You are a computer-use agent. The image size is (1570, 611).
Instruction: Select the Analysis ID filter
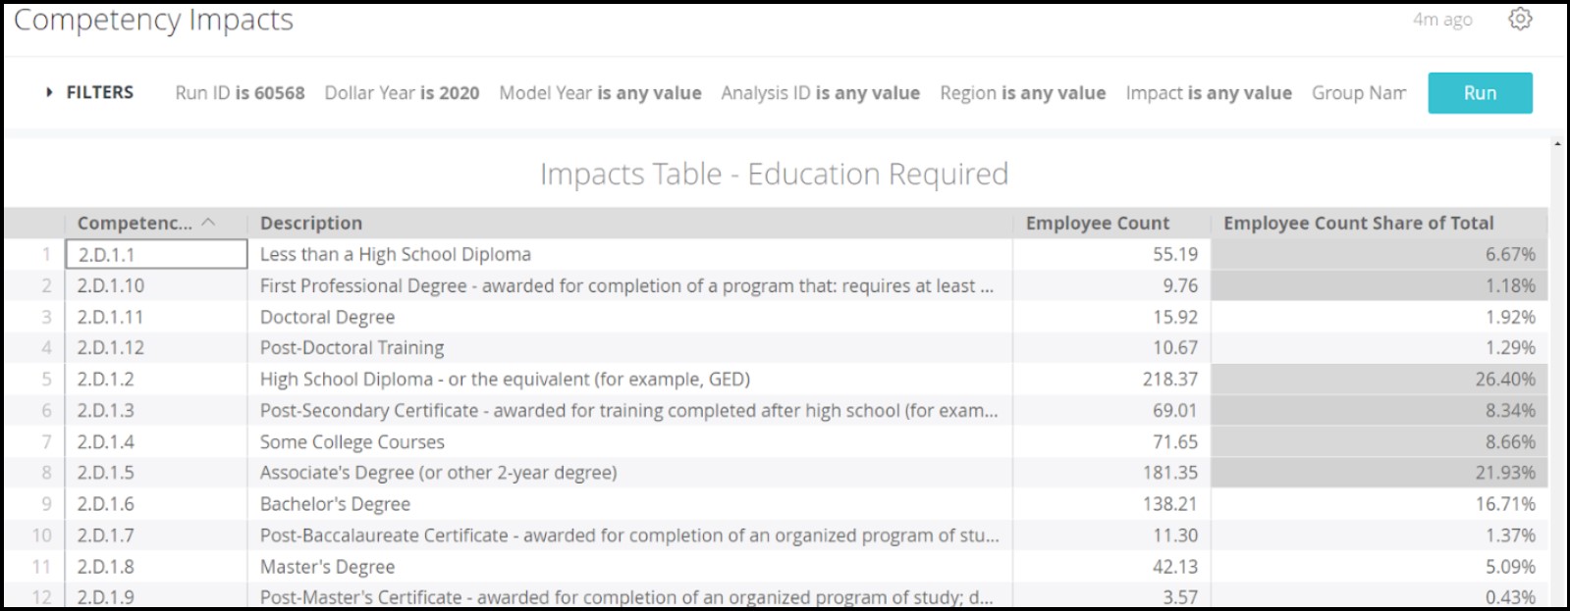click(820, 93)
